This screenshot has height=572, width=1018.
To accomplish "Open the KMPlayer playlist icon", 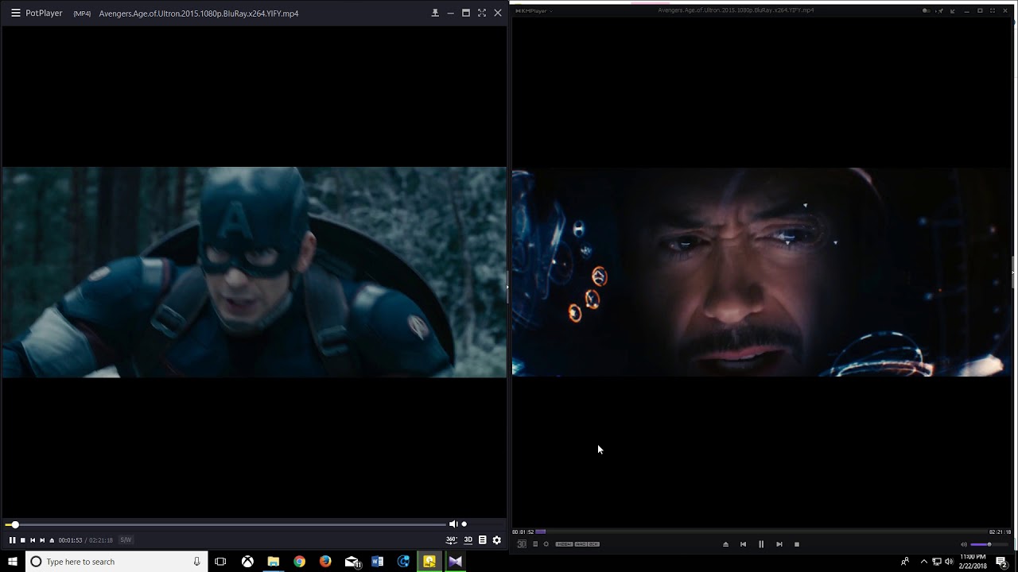I will tap(535, 543).
